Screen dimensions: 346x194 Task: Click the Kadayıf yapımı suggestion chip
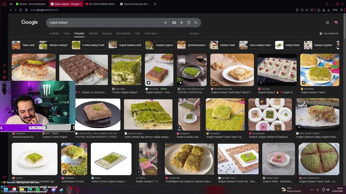click(x=160, y=45)
